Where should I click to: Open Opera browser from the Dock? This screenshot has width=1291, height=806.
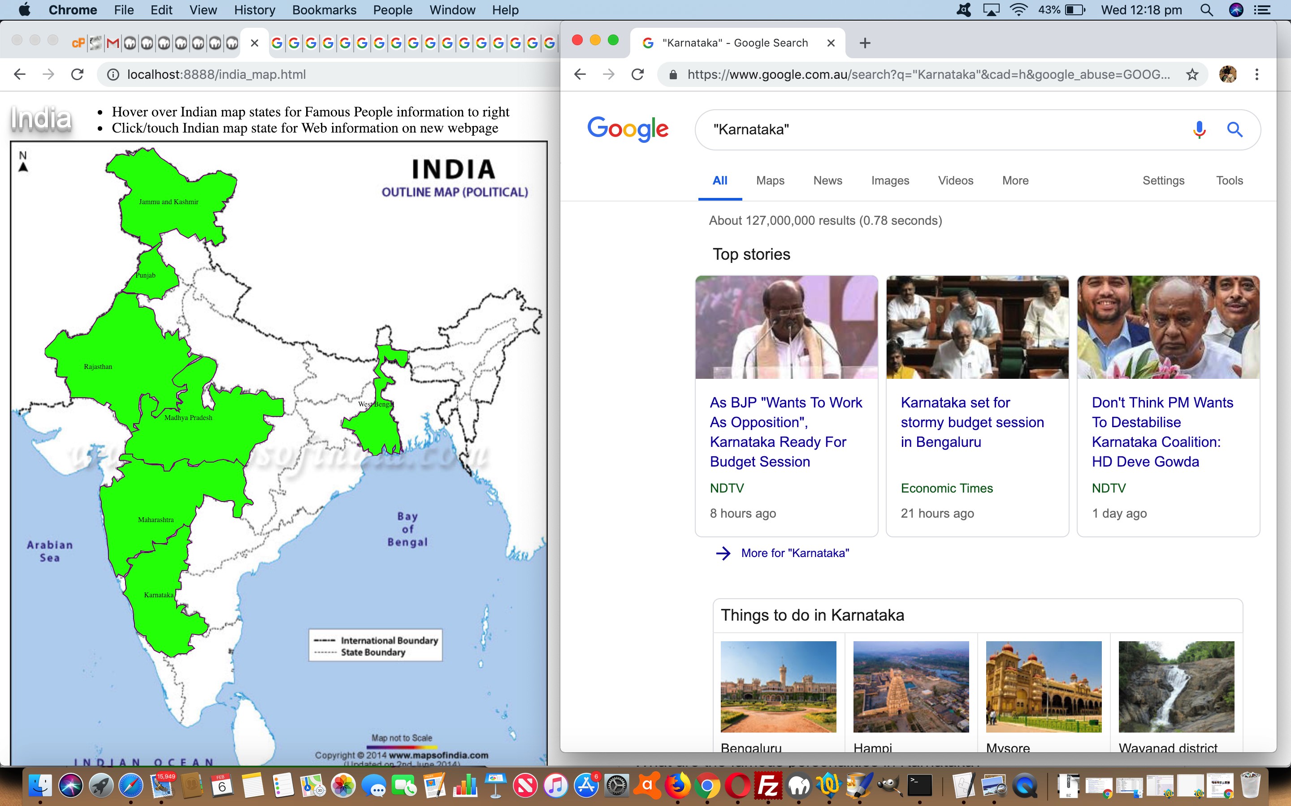tap(738, 786)
